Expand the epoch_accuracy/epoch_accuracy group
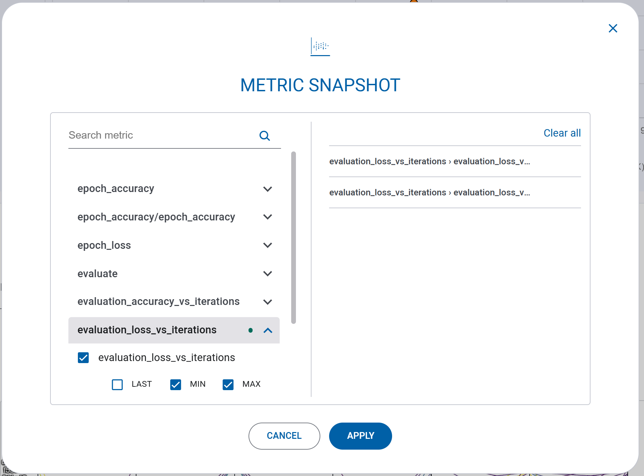This screenshot has height=476, width=644. [267, 217]
